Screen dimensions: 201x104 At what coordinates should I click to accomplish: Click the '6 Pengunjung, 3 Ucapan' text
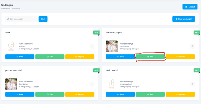pyautogui.click(x=29, y=87)
